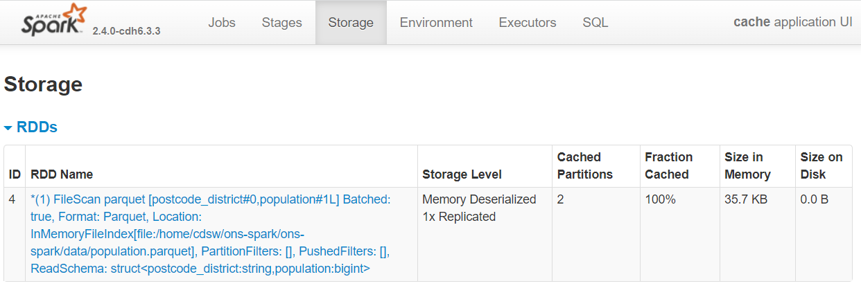Image resolution: width=861 pixels, height=288 pixels.
Task: Open the Environment tab
Action: [x=436, y=22]
